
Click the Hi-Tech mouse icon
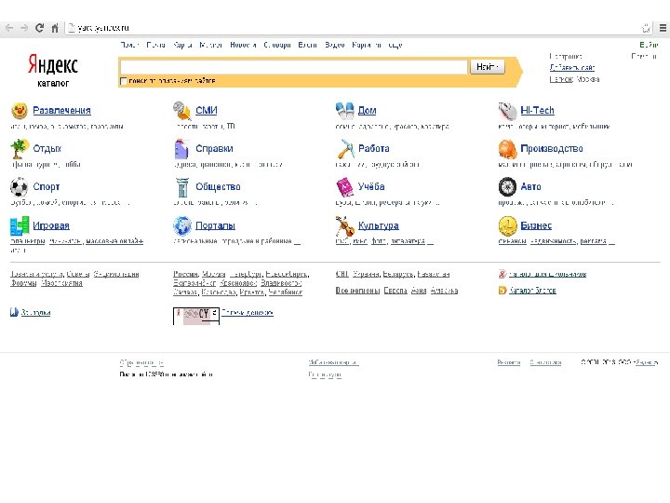(x=507, y=111)
